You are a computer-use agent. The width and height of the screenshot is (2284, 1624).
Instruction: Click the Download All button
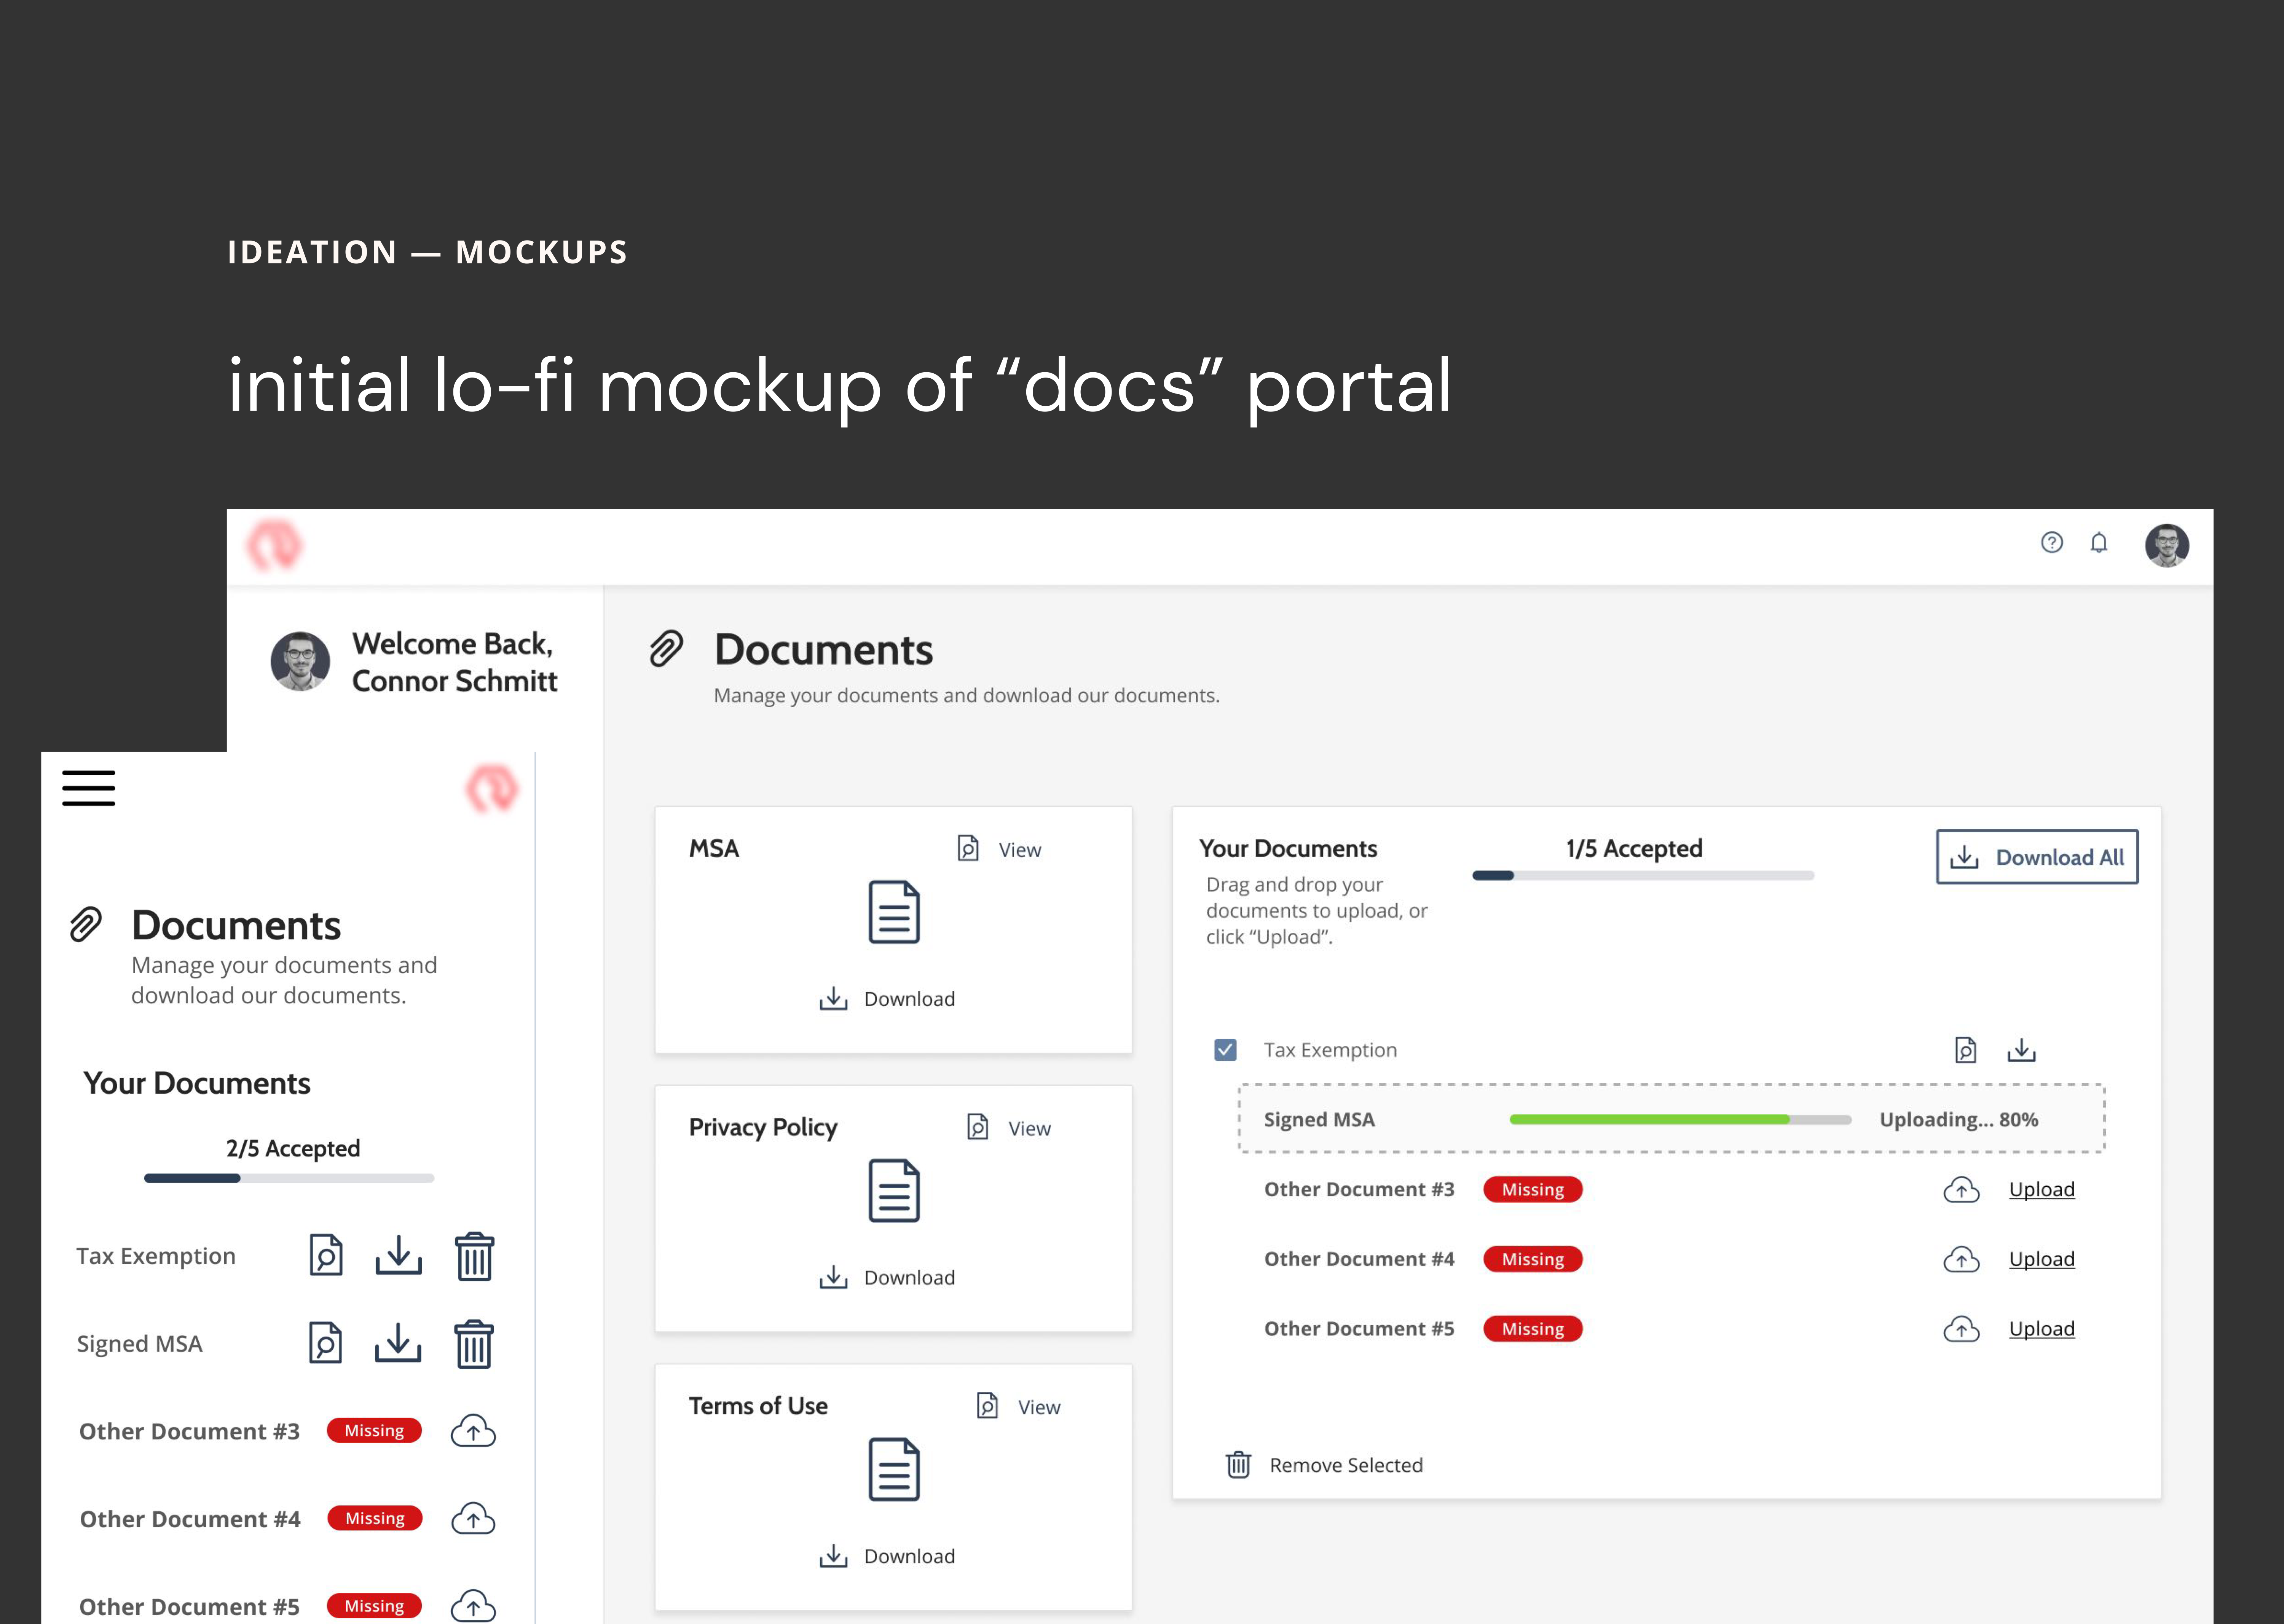pos(2037,857)
